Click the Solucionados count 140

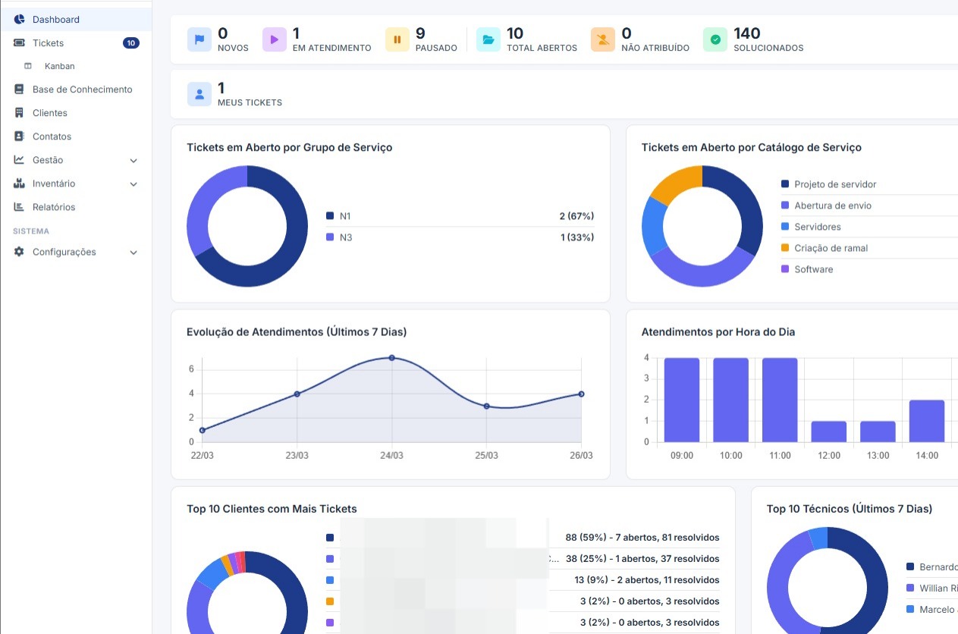pyautogui.click(x=747, y=33)
